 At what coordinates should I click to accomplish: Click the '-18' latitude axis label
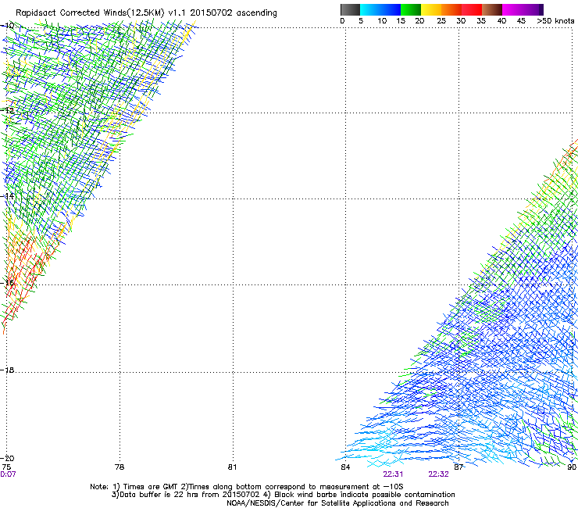click(7, 370)
